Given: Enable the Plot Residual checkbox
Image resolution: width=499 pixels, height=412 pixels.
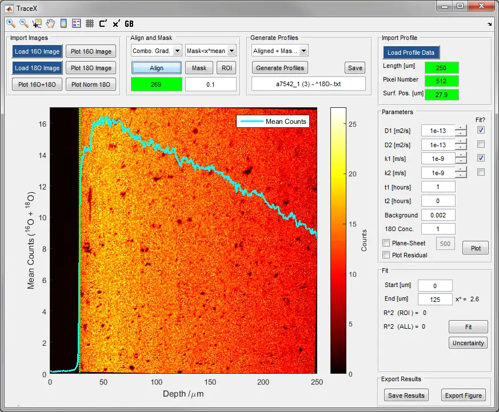Looking at the screenshot, I should (386, 255).
